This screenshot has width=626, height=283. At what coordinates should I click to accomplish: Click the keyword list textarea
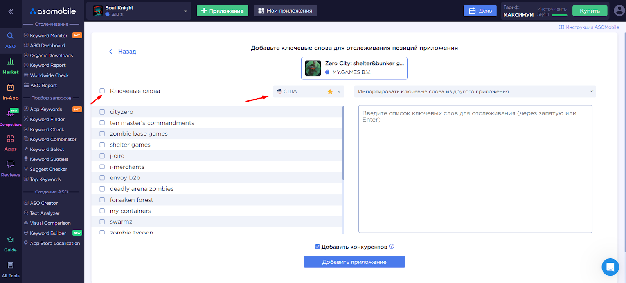[x=475, y=169]
